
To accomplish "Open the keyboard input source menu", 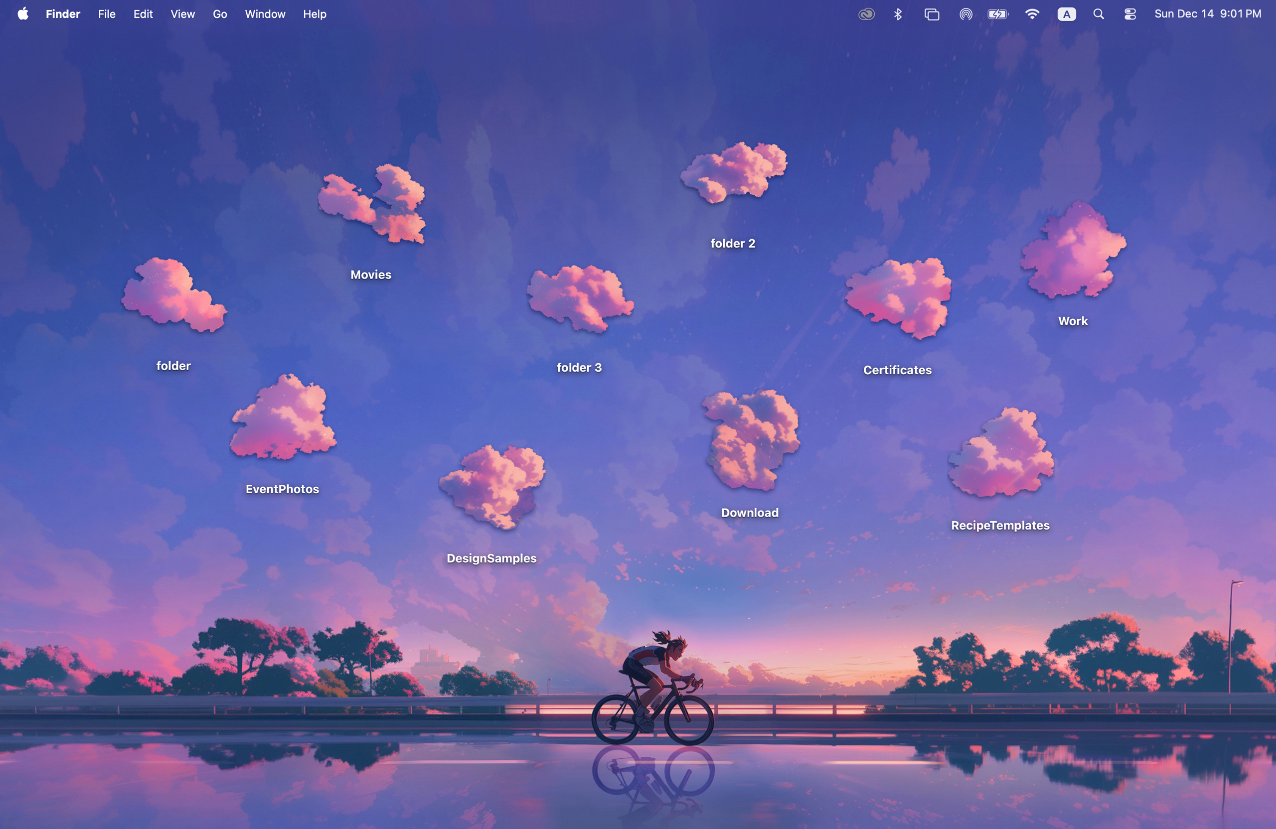I will (x=1066, y=14).
